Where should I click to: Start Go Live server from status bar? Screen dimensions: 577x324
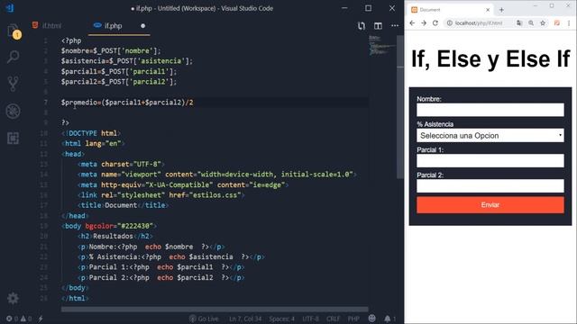204,319
